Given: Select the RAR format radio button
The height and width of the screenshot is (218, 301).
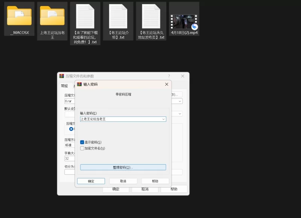Looking at the screenshot, I should click(71, 129).
